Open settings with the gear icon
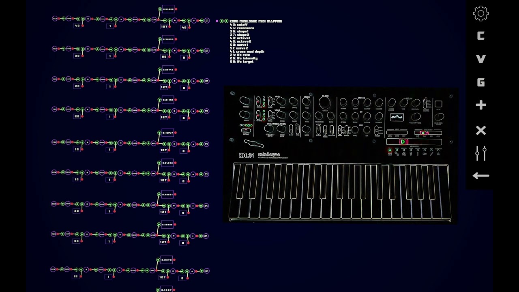The image size is (519, 292). [x=481, y=13]
